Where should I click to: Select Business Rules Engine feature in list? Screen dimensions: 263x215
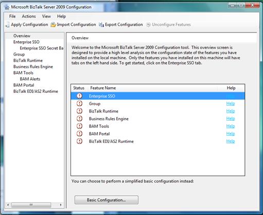click(109, 119)
